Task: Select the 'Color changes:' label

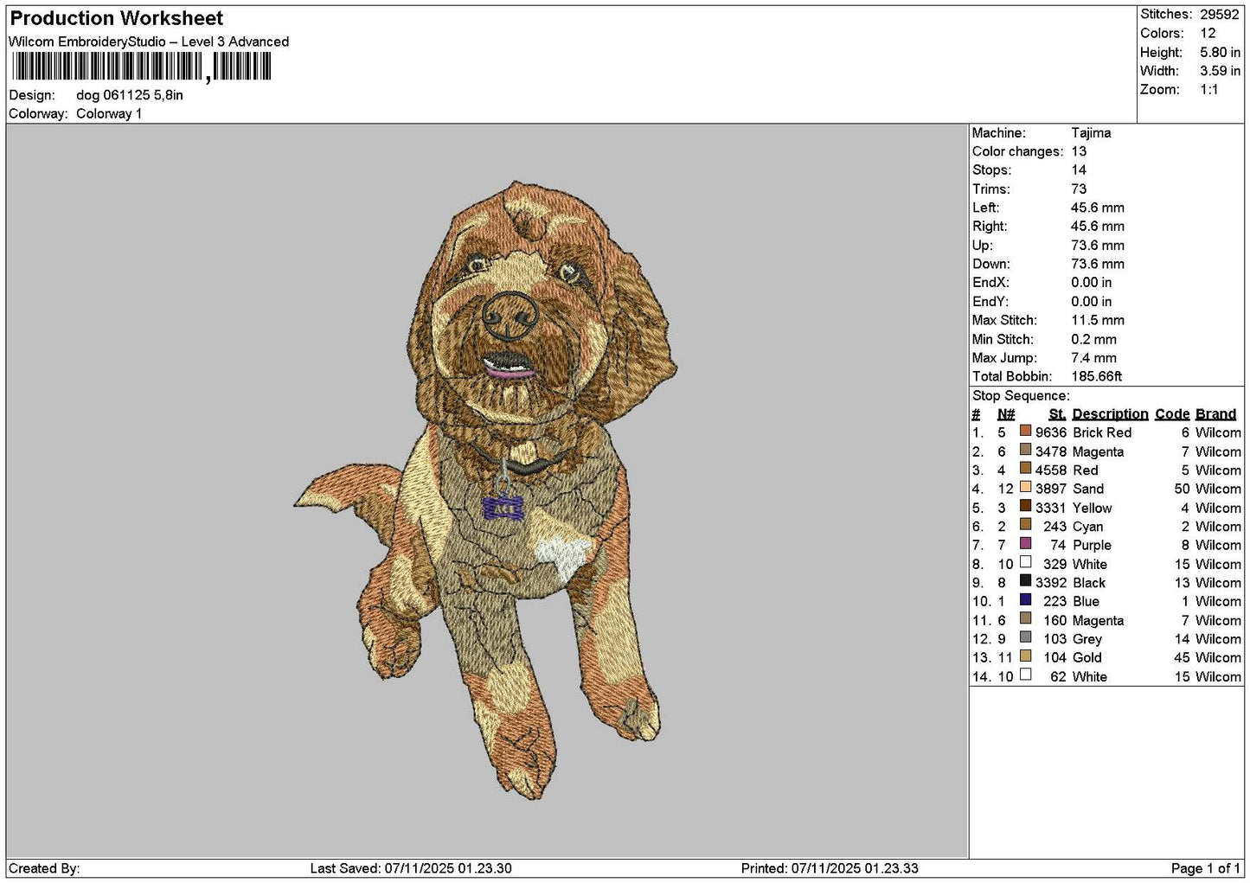Action: [x=1017, y=151]
